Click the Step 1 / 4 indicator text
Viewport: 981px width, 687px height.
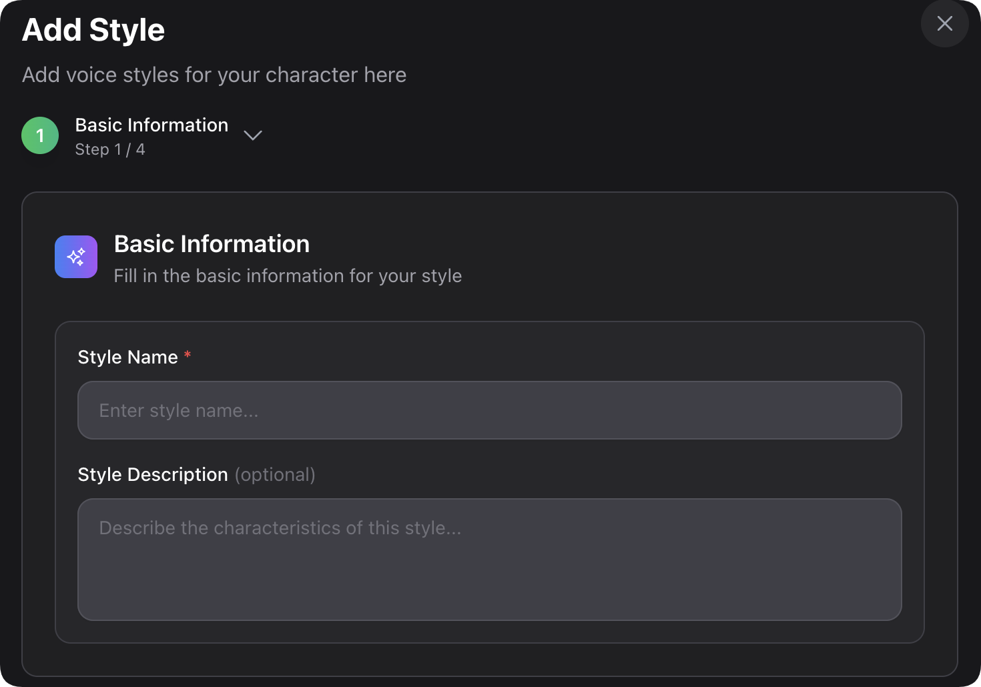point(110,149)
